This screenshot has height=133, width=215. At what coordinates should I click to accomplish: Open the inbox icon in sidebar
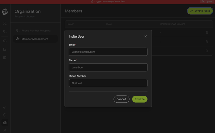5,41
